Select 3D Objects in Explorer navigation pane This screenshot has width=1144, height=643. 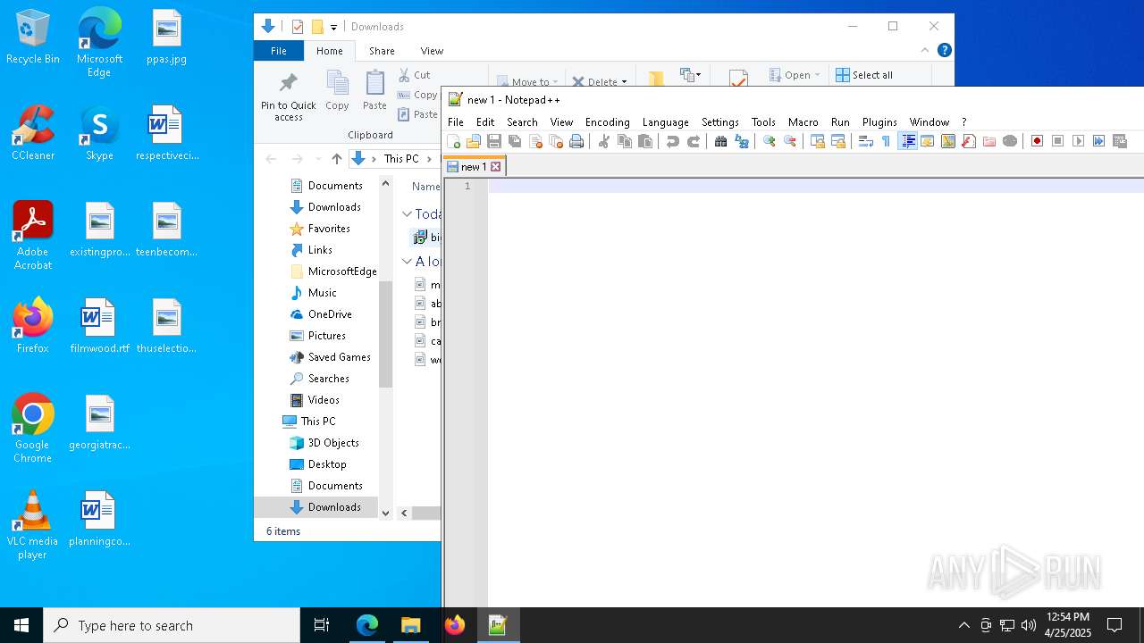332,443
